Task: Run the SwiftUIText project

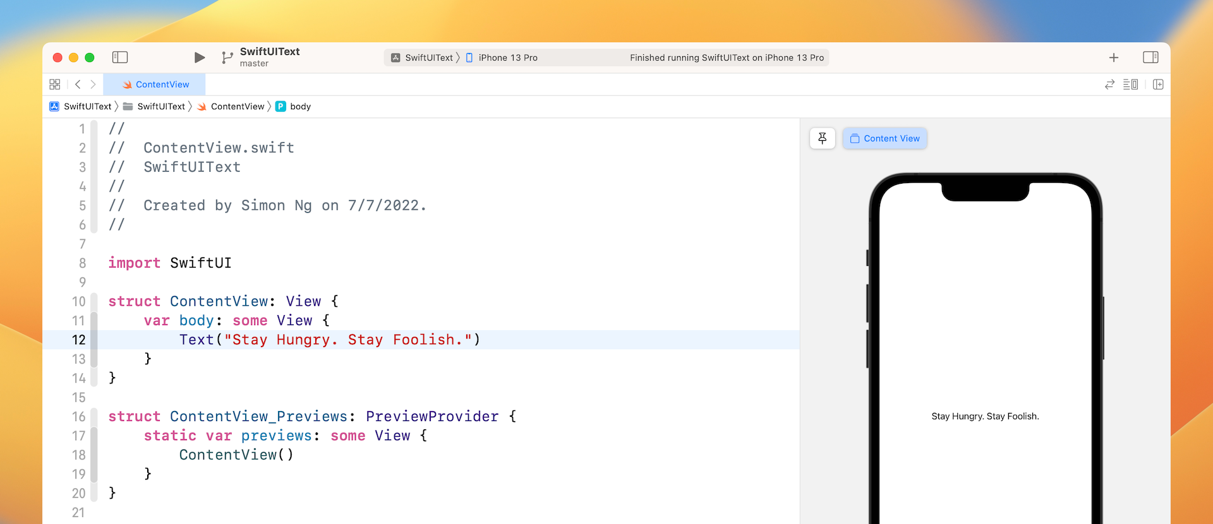Action: tap(200, 57)
